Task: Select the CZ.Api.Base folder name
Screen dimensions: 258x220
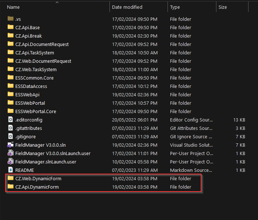Action: (27, 27)
